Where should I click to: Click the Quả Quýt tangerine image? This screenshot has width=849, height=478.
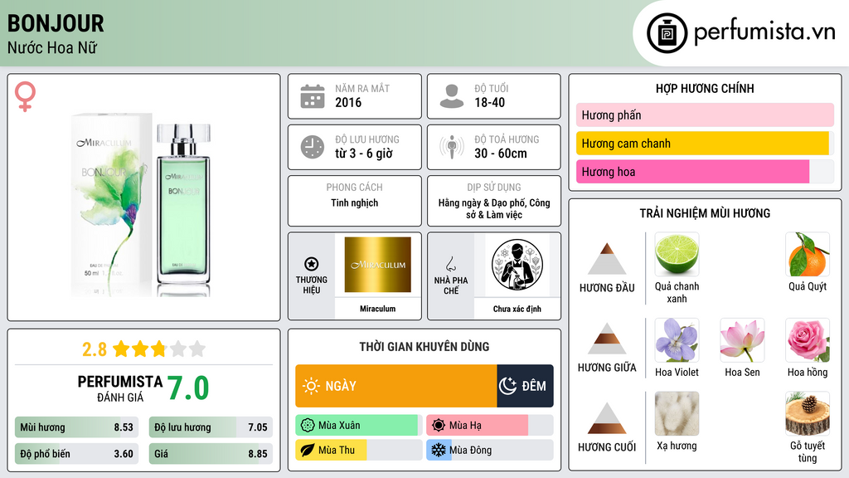(808, 254)
